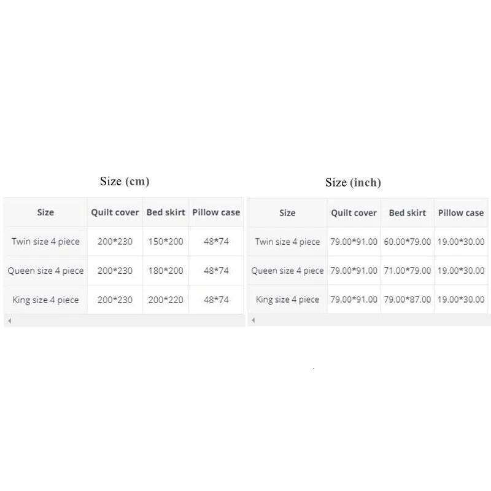Select the Pillow case header in the cm table
Screen dimensions: 491x491
216,212
